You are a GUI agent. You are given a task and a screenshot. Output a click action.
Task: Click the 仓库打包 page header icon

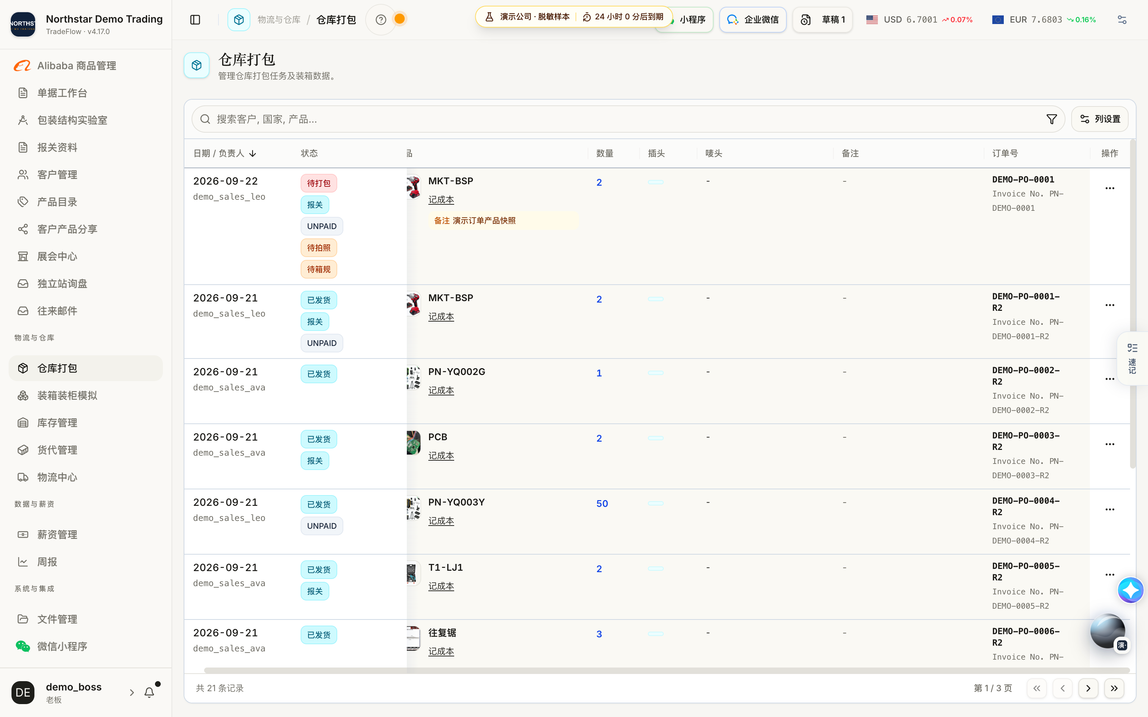pos(196,66)
